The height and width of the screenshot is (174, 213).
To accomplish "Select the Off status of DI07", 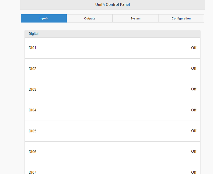I will (194, 172).
